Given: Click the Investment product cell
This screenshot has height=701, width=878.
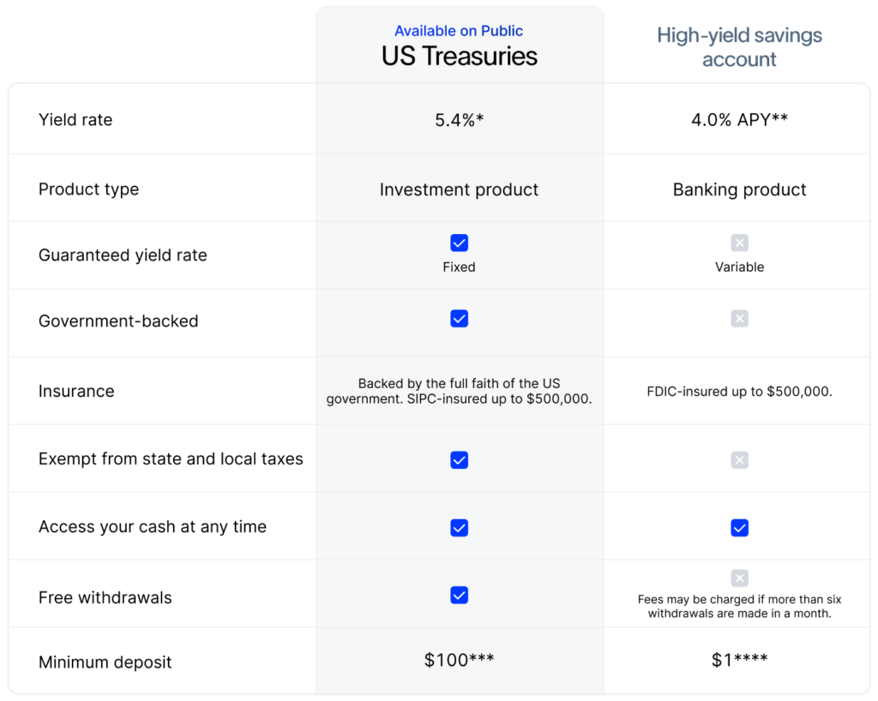Looking at the screenshot, I should coord(460,189).
